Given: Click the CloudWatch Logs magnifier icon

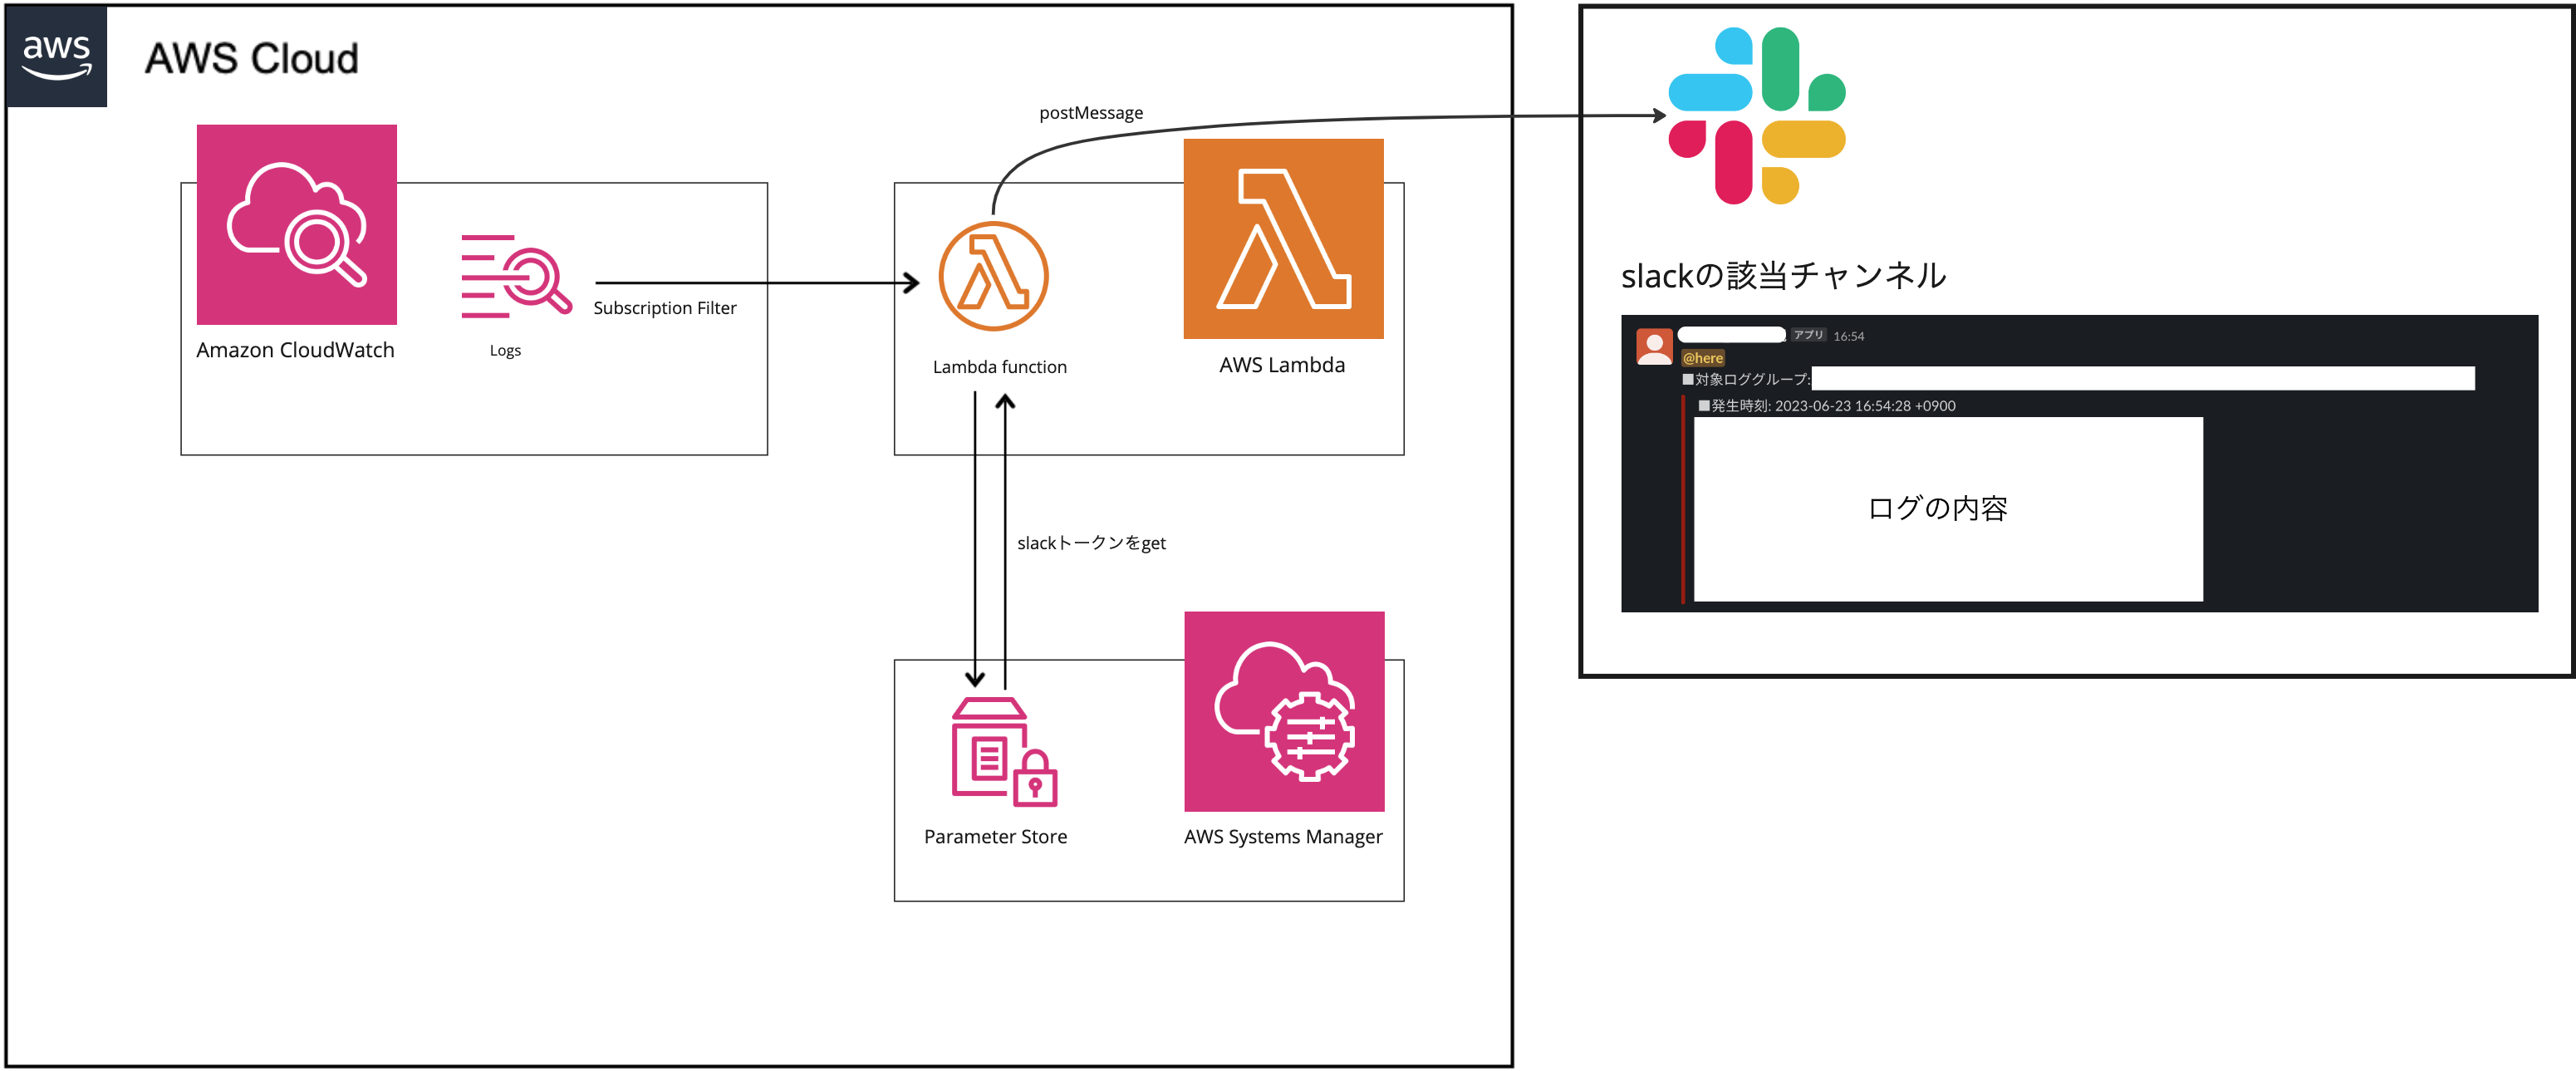Looking at the screenshot, I should 516,277.
